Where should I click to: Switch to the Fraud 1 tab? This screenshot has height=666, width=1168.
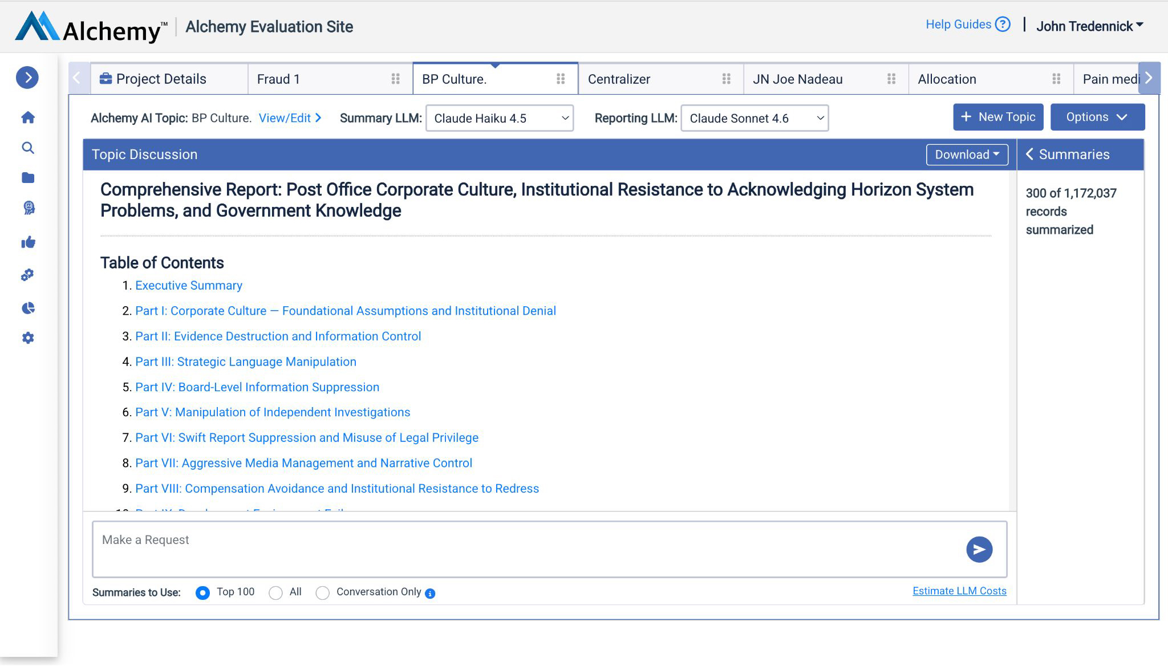point(278,79)
